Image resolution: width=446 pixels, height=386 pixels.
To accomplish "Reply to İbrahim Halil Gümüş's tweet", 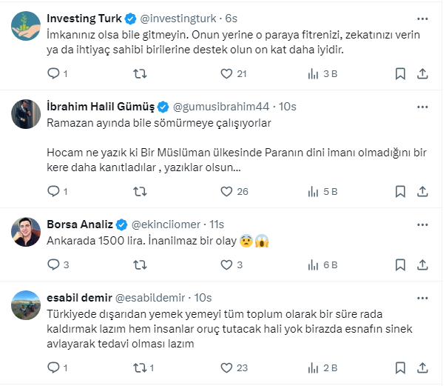I will [53, 191].
